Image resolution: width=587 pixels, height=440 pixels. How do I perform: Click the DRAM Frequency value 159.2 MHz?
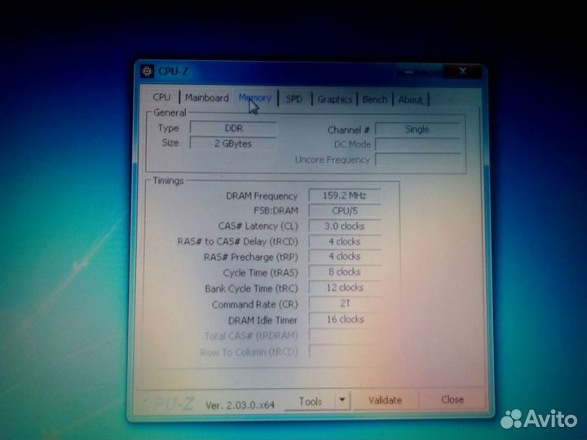pos(344,196)
